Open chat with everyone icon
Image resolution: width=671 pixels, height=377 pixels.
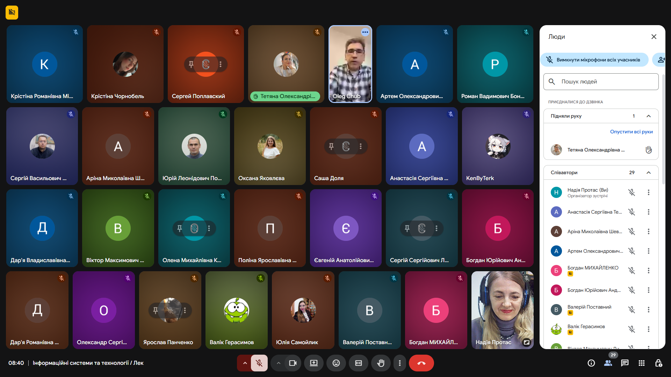[625, 363]
